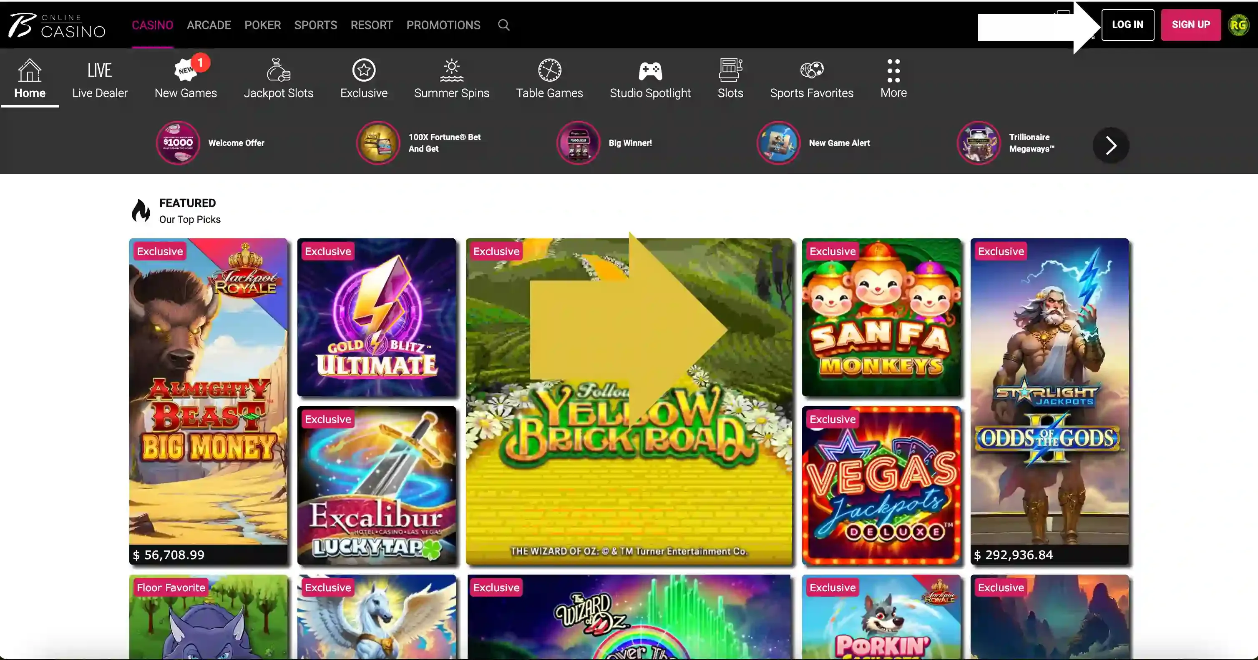The image size is (1258, 660).
Task: Go to the POKER section
Action: click(x=263, y=25)
